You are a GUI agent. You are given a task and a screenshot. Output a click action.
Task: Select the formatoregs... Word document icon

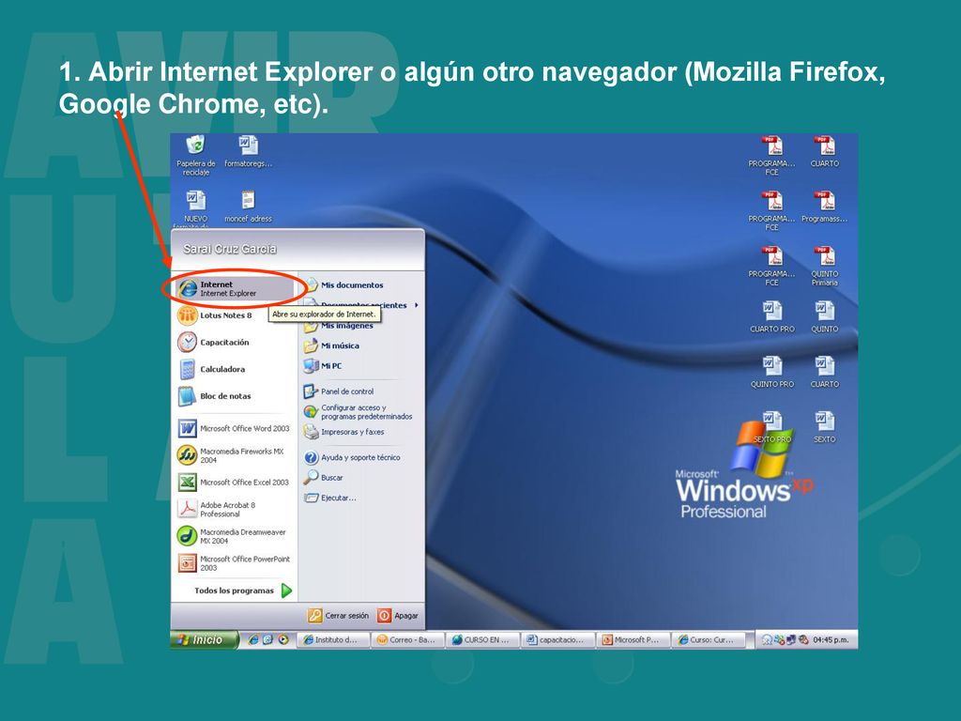(x=248, y=151)
